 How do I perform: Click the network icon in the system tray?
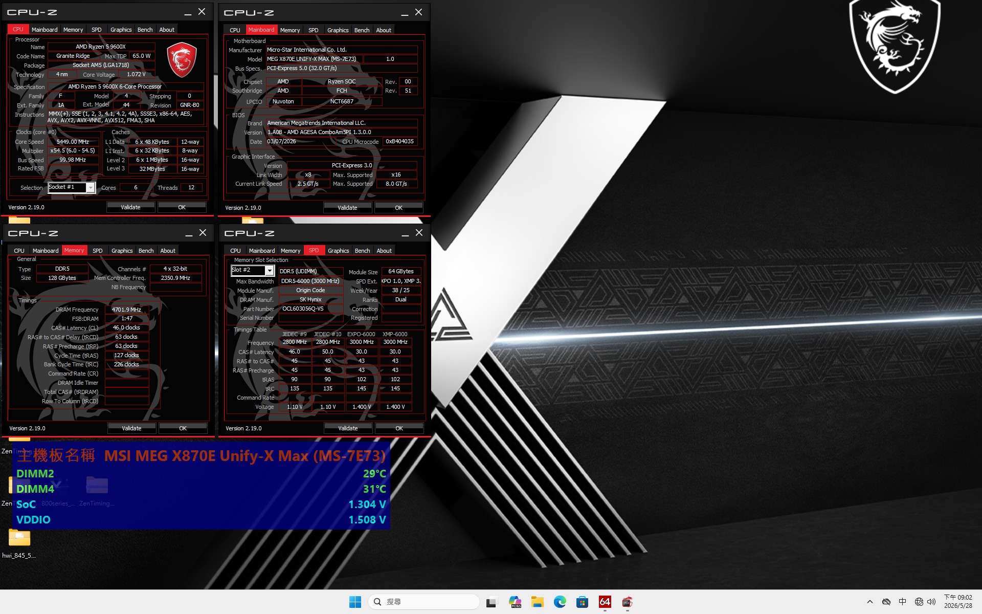[x=919, y=602]
